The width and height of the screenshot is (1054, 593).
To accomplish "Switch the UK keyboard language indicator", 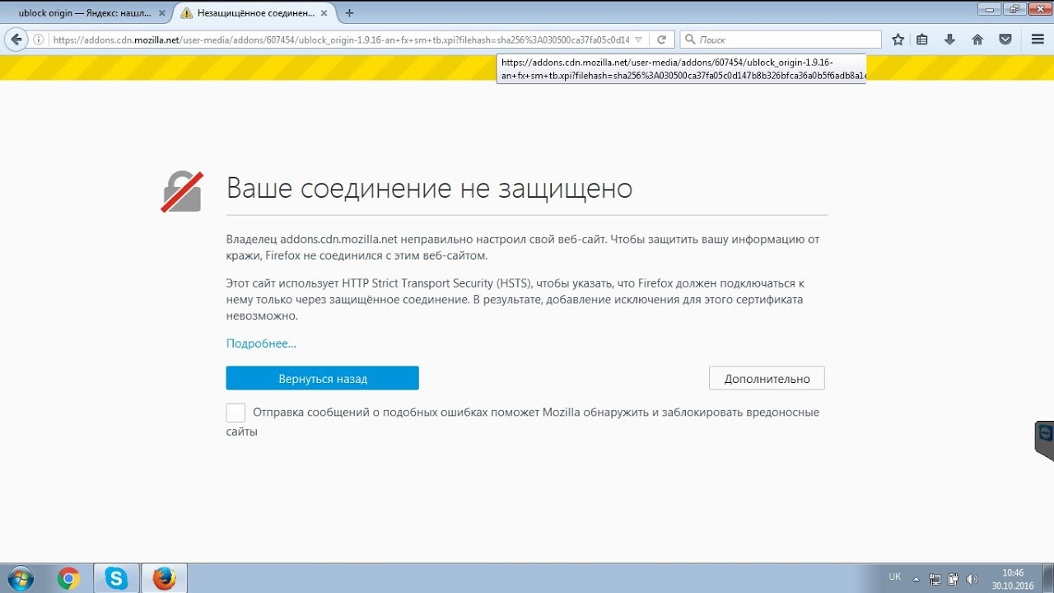I will pos(894,577).
